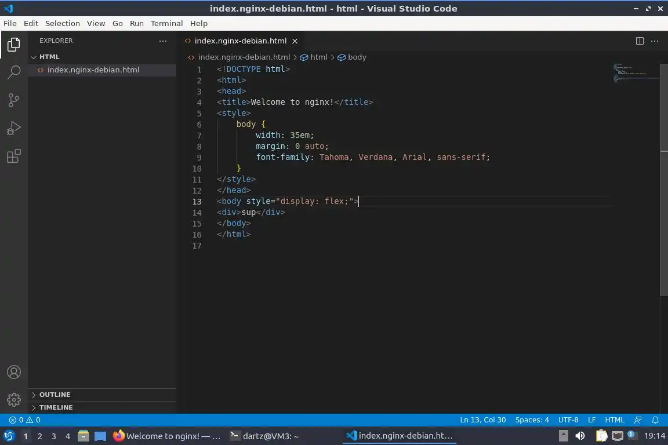Click the show desktop taskbar icon
Image resolution: width=668 pixels, height=445 pixels.
tap(100, 436)
